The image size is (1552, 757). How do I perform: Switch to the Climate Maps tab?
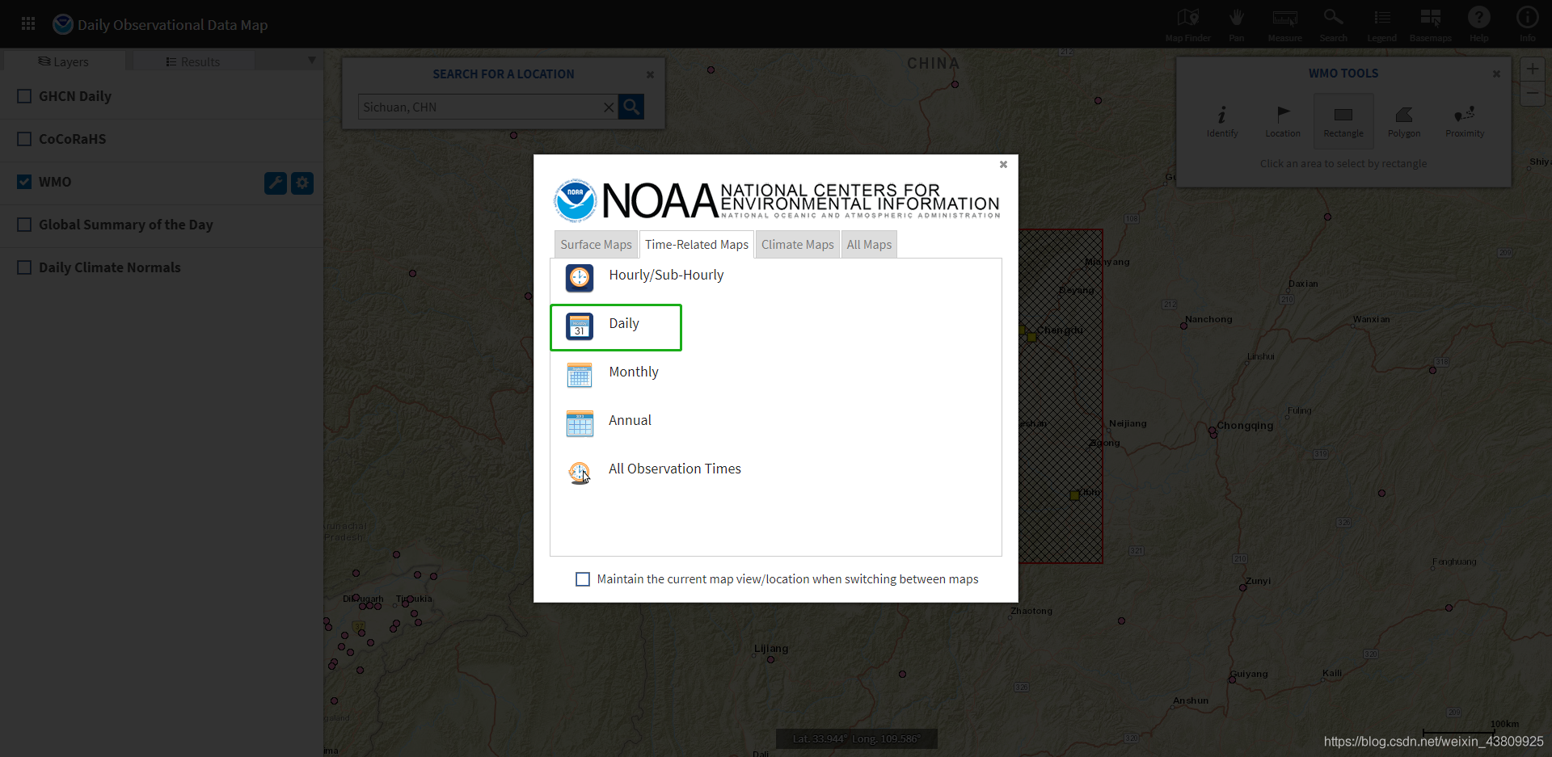[x=797, y=245]
